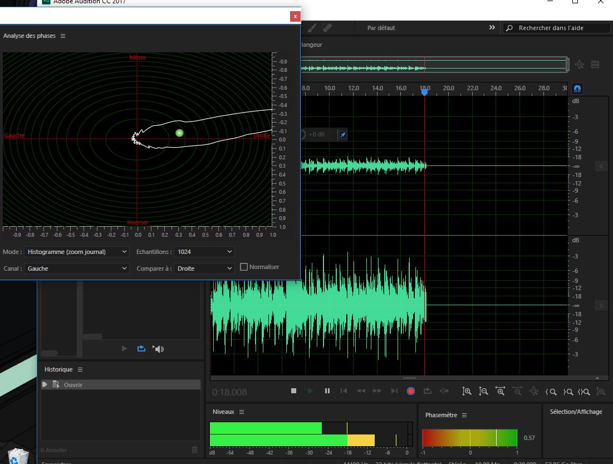Screen dimensions: 613x464
Task: Expand the Comparer à dropdown showing Droite
Action: point(204,268)
